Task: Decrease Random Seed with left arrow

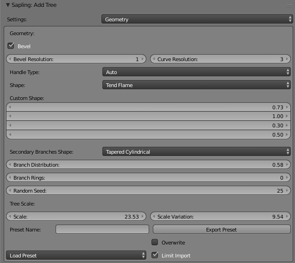Action: pyautogui.click(x=10, y=190)
